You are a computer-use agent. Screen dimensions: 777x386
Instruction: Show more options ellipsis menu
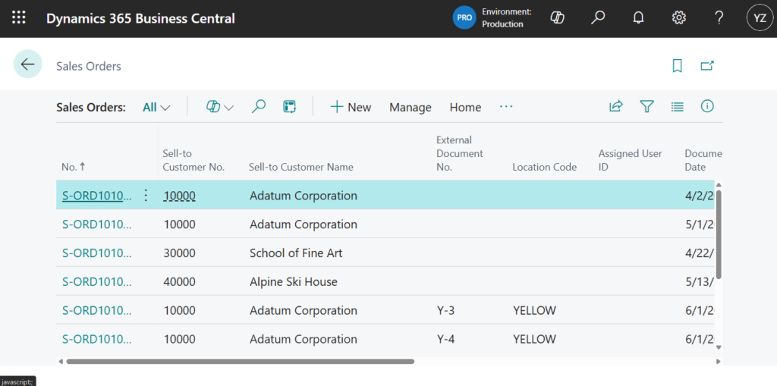[x=506, y=107]
